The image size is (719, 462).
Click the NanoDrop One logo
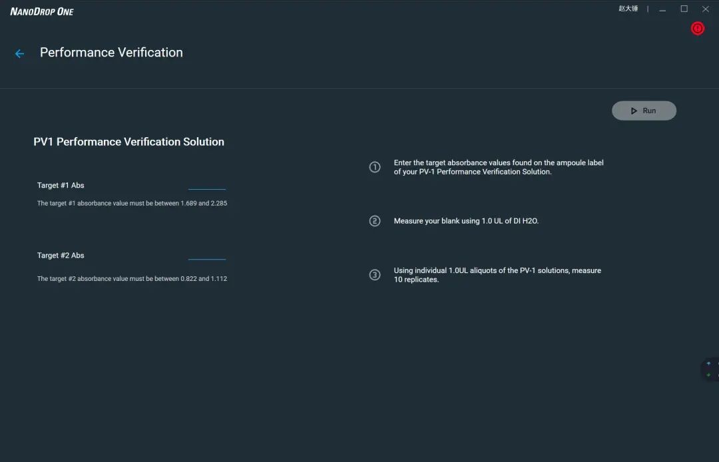point(42,11)
